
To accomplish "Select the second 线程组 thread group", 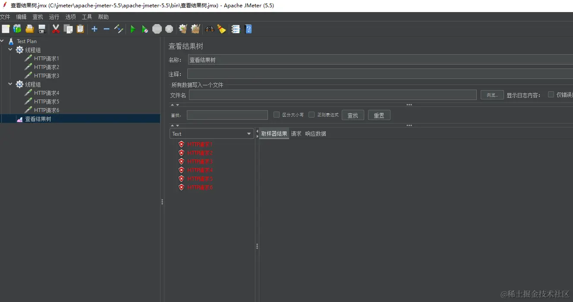I will point(33,84).
